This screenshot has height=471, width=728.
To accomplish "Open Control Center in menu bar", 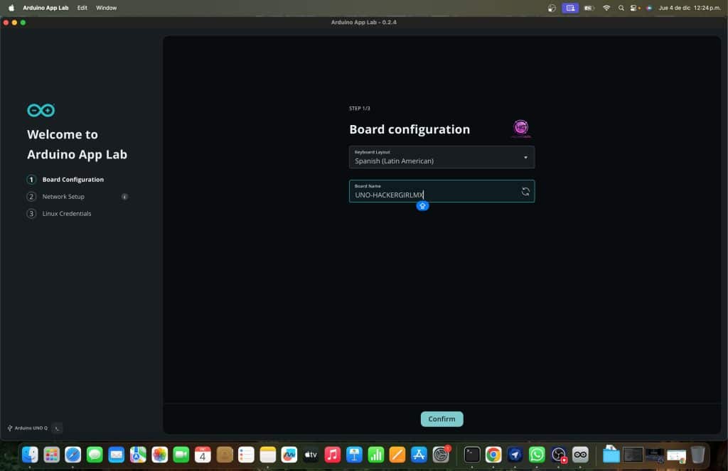I will 635,8.
